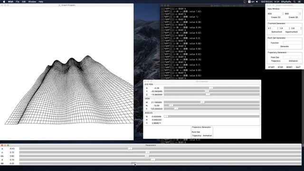
Task: Click the Create 3D button
Action: click(293, 17)
